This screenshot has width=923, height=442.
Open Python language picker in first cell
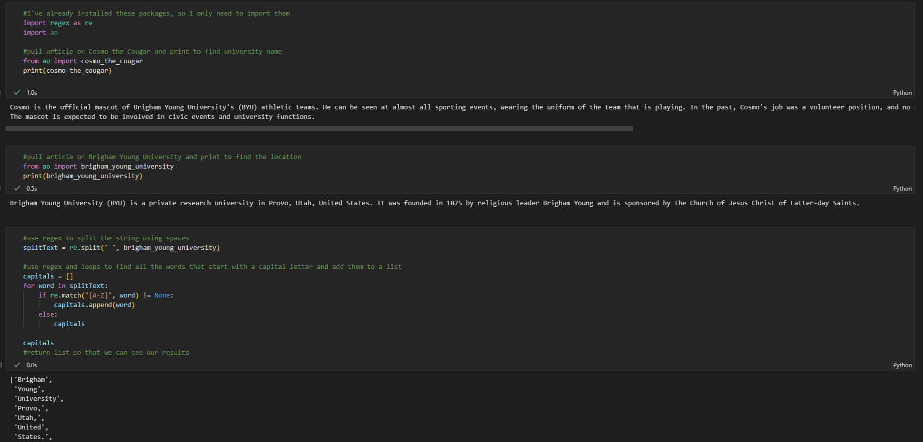[902, 93]
